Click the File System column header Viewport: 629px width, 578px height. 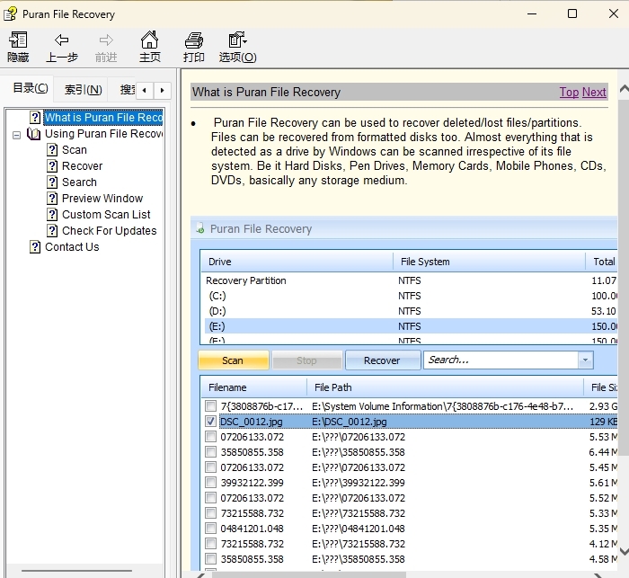tap(489, 262)
